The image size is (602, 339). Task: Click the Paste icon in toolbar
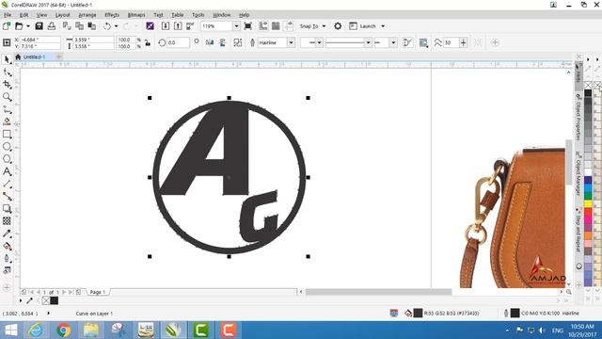[92, 26]
